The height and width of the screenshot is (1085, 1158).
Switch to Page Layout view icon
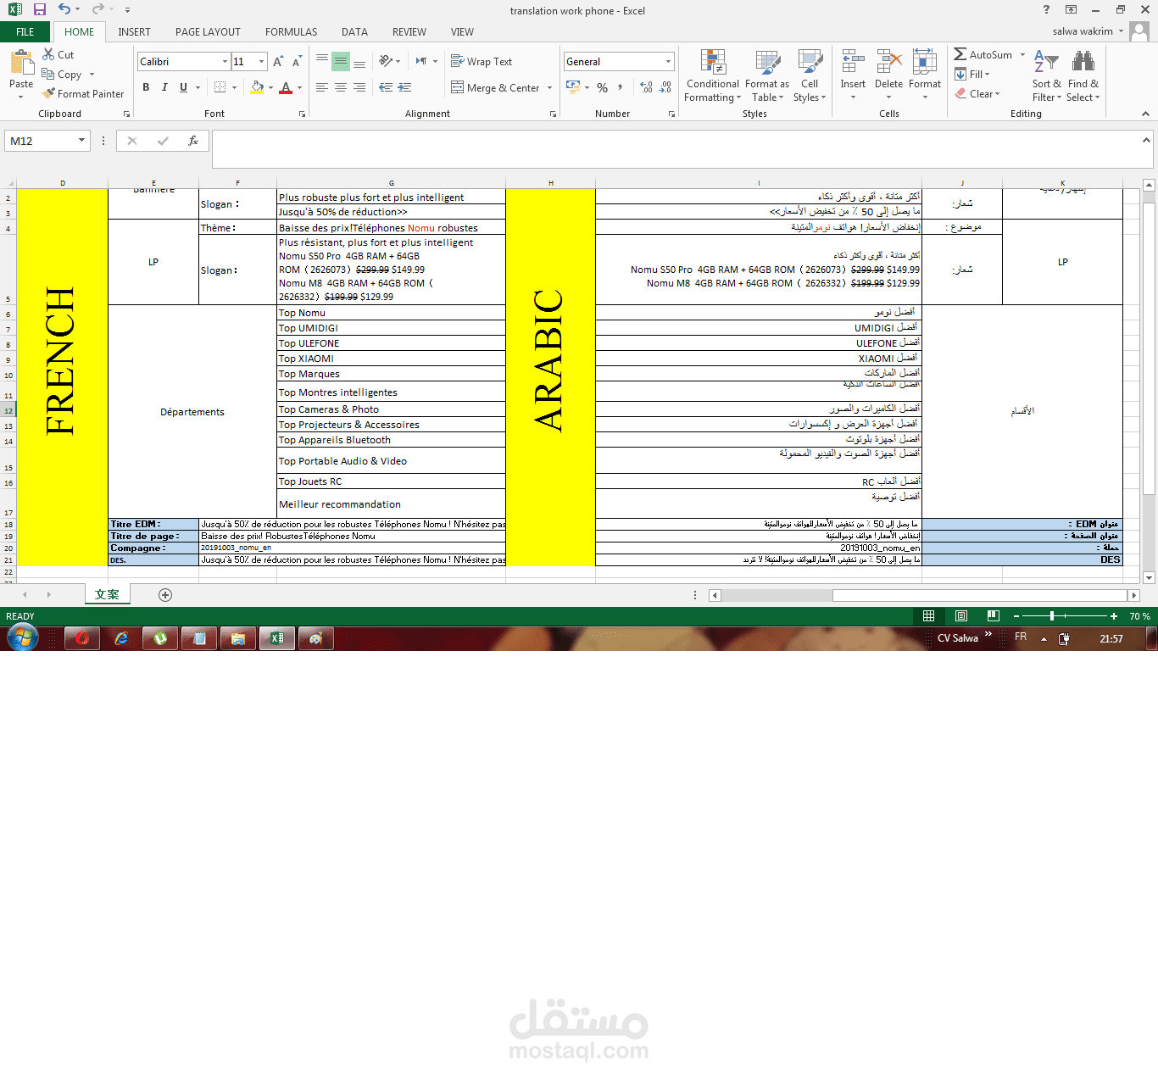point(960,616)
